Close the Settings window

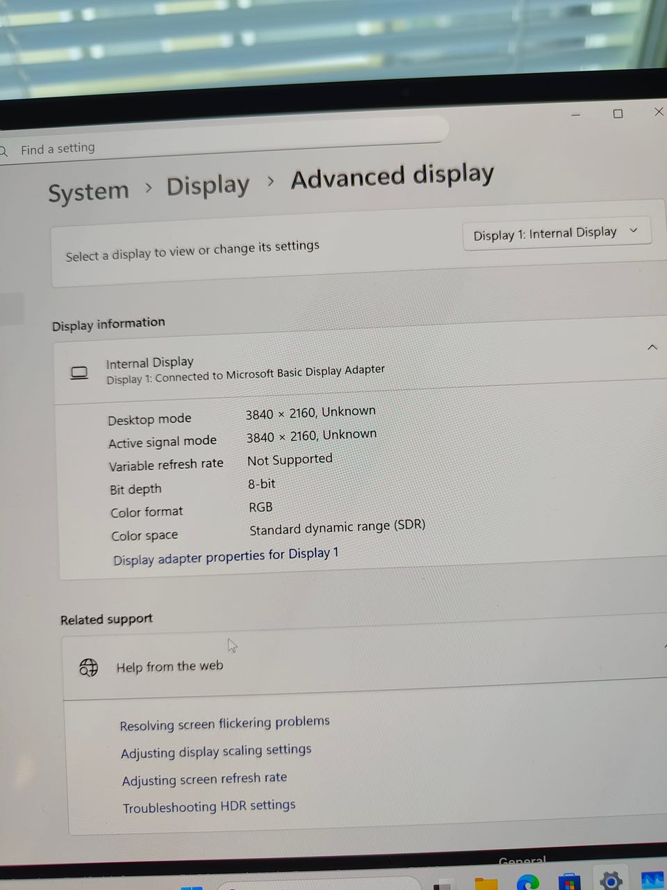[659, 111]
